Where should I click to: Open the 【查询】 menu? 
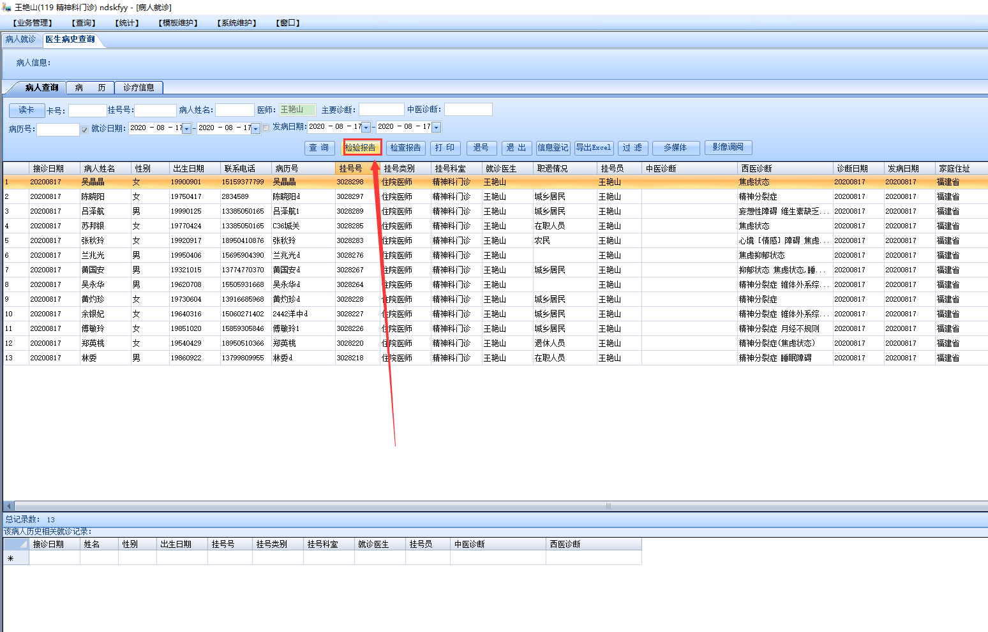(84, 23)
